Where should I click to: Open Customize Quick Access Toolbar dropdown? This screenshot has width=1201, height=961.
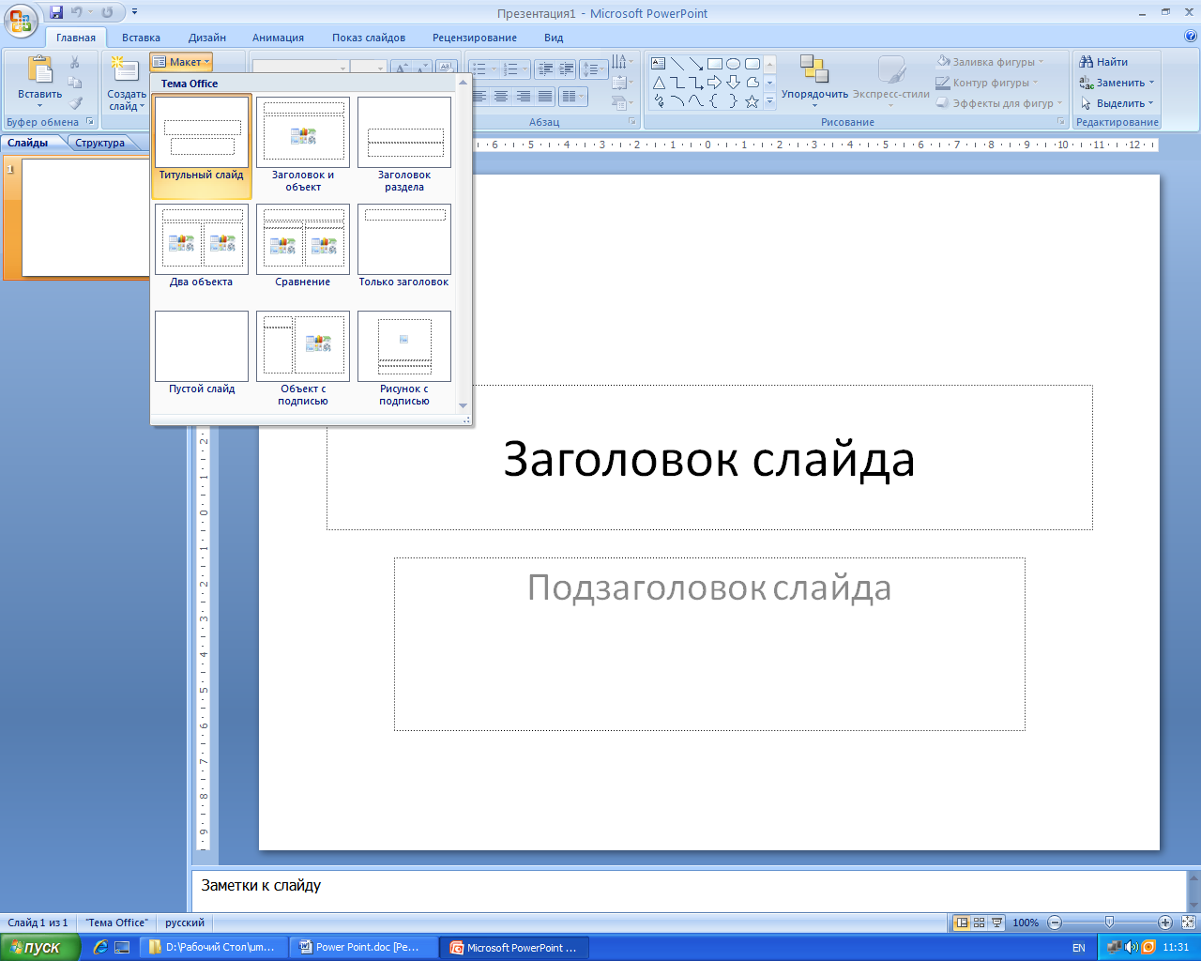pos(134,12)
